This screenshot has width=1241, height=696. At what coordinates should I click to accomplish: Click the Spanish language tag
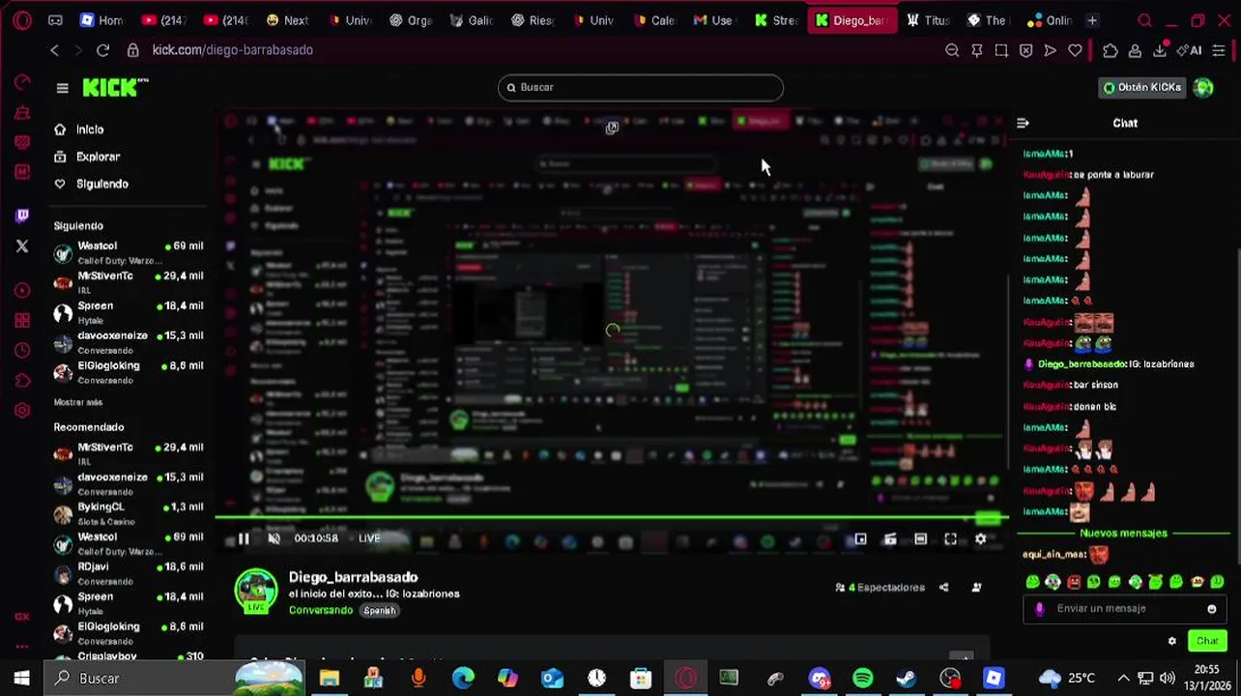(380, 611)
